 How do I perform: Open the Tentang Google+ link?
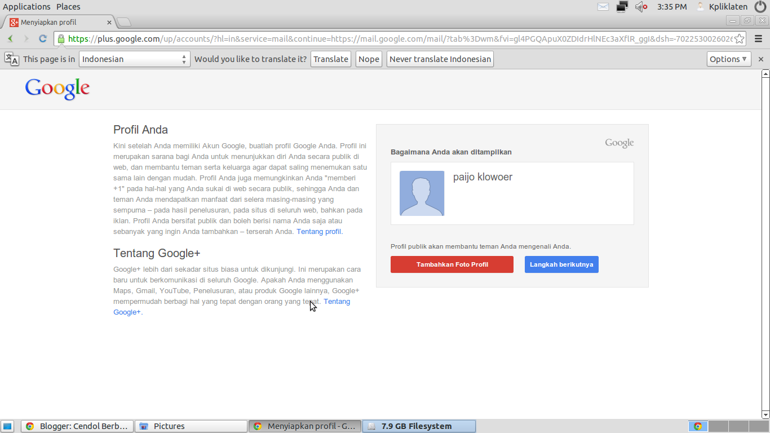[337, 302]
